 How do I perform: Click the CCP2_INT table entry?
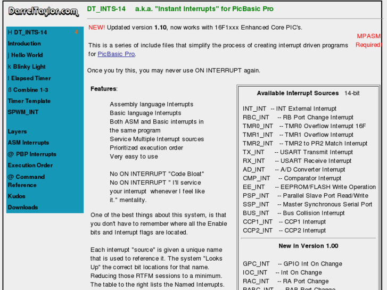(284, 230)
